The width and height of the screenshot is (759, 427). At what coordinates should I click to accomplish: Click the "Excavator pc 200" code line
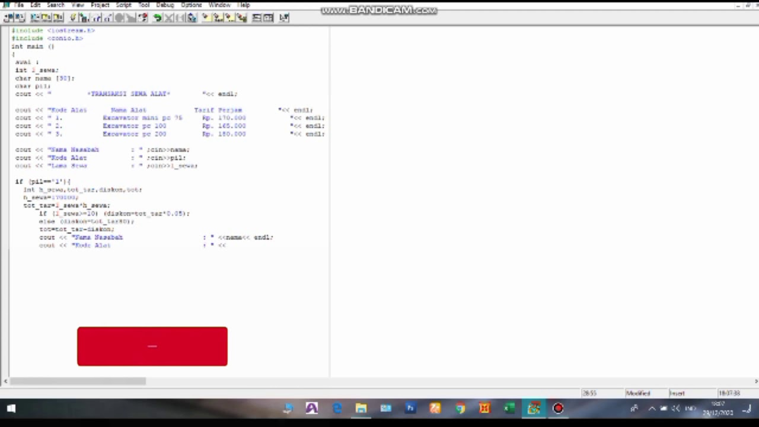(170, 134)
